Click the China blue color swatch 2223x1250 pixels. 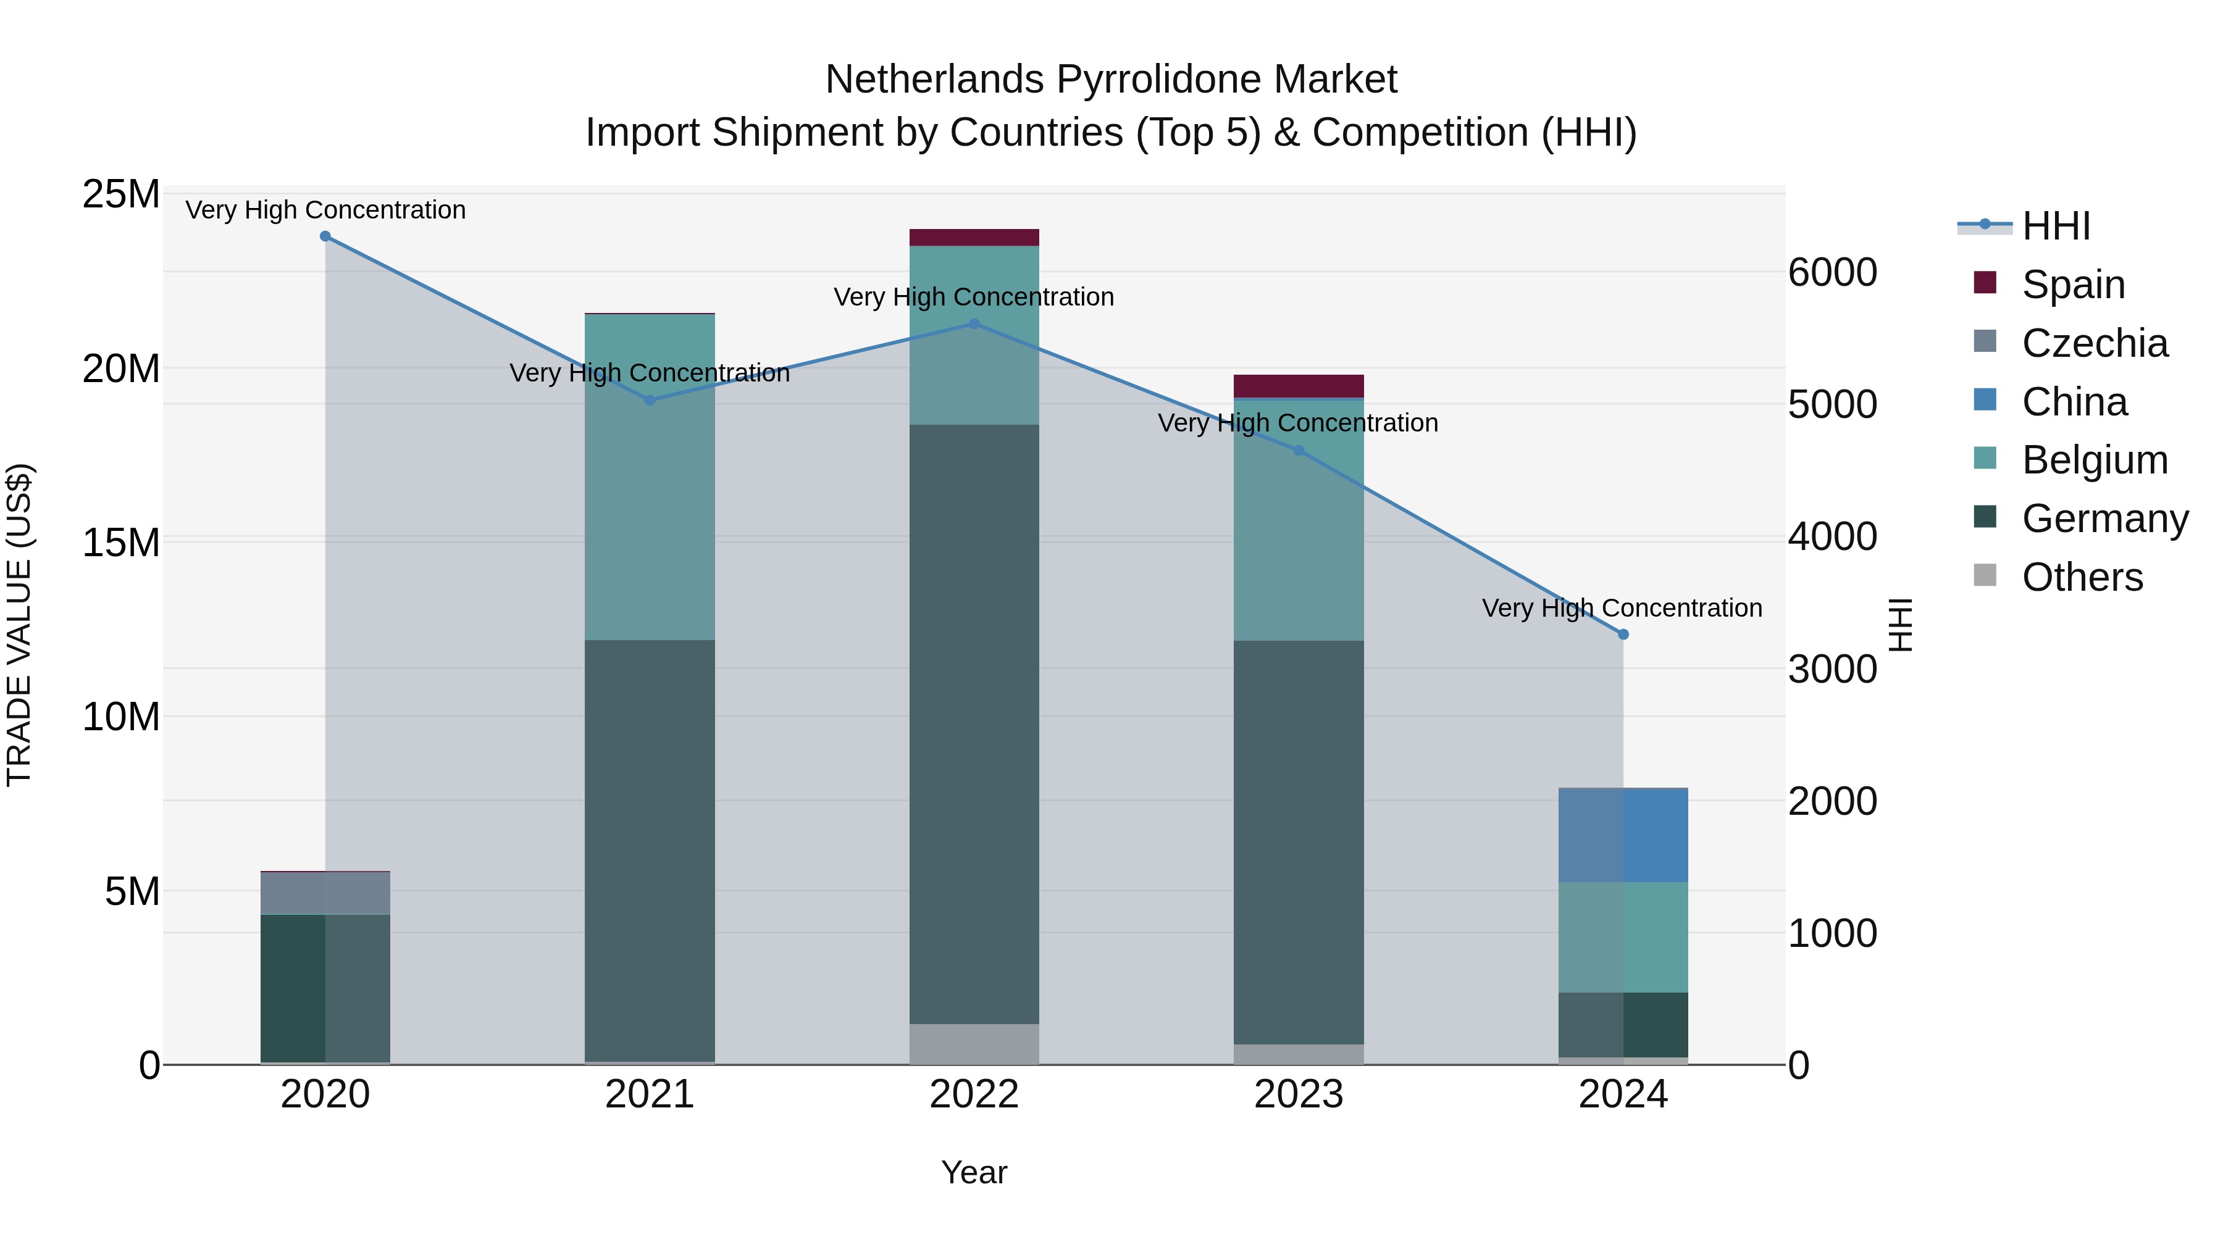tap(1985, 399)
